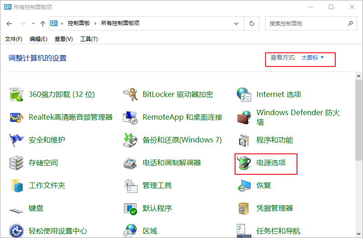
Task: Click the 轻松使用设置中心 icon
Action: 16,231
